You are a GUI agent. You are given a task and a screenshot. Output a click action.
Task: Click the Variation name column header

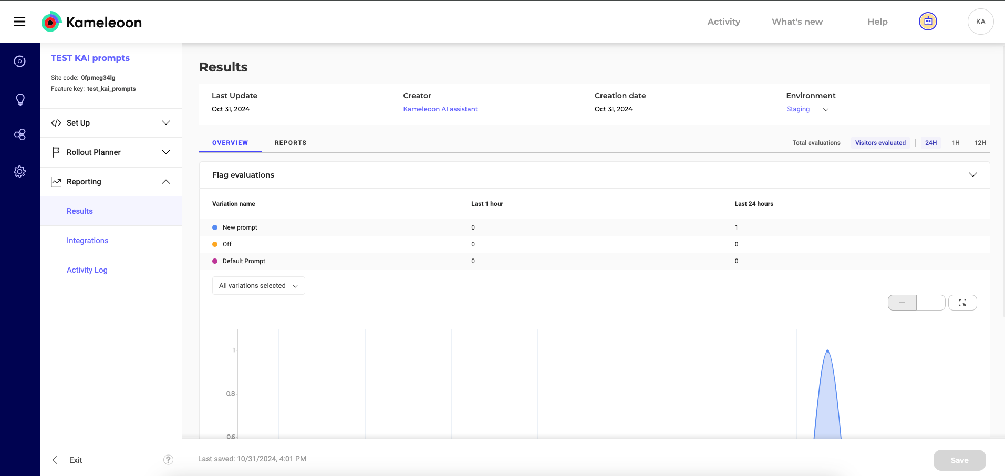tap(234, 204)
